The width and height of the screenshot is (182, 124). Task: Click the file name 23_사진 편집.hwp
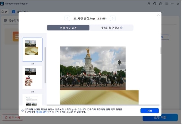click(90, 19)
